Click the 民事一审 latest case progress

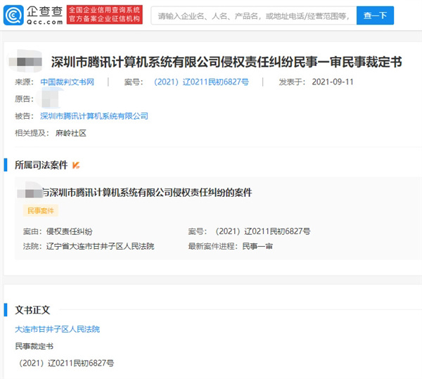tap(259, 246)
